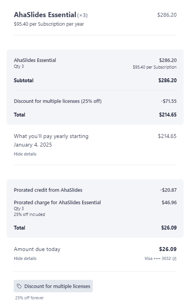The height and width of the screenshot is (304, 193).
Task: Click the Discount for multiple licenses badge
Action: click(x=53, y=286)
